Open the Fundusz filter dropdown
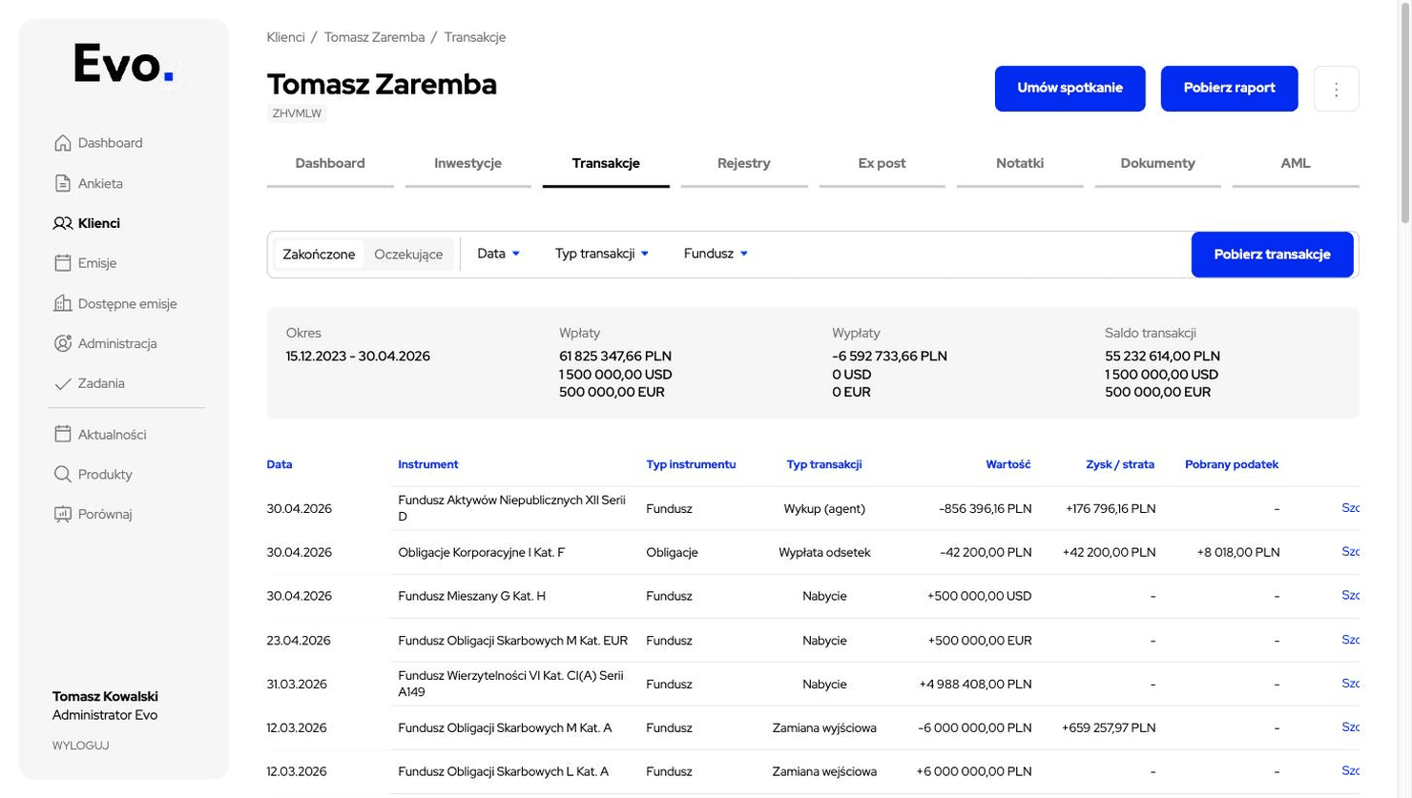 [x=716, y=254]
